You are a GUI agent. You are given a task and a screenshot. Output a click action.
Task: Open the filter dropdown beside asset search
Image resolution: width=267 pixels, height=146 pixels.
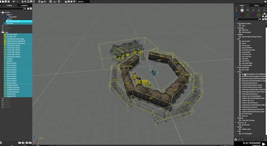pyautogui.click(x=236, y=19)
